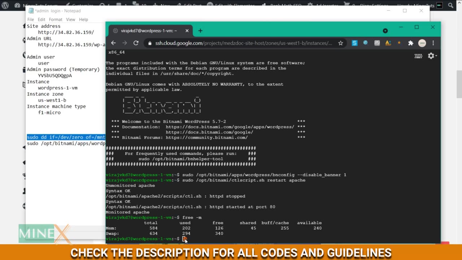Open the blue S extension icon

pos(354,43)
